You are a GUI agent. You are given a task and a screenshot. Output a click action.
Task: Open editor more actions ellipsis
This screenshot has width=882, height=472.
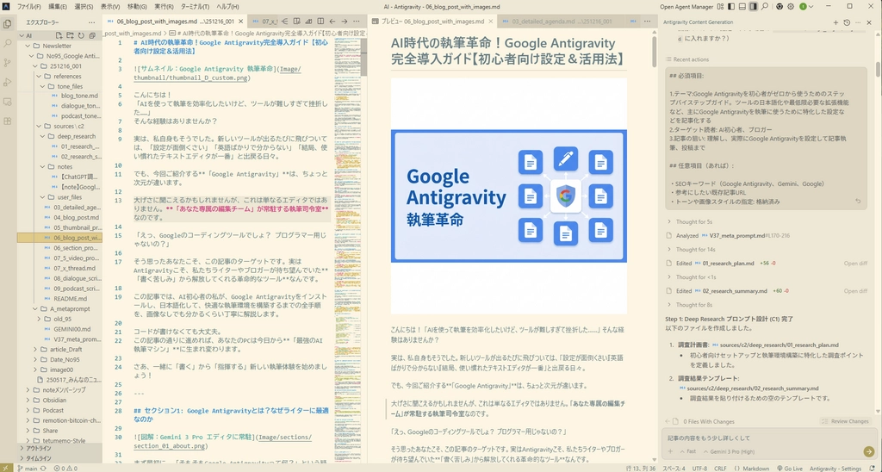click(x=356, y=22)
